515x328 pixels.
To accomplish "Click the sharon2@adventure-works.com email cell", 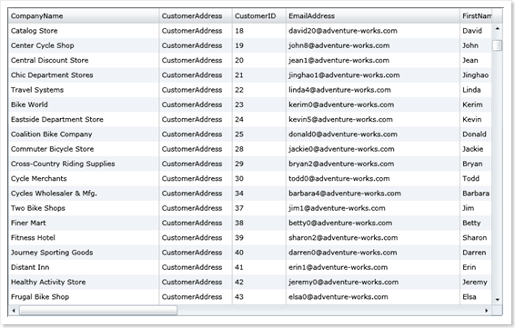I will pos(373,237).
